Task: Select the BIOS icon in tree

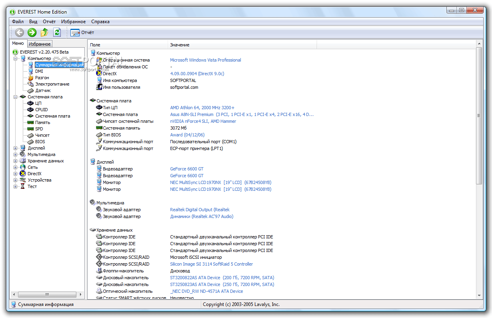Action: [x=30, y=142]
